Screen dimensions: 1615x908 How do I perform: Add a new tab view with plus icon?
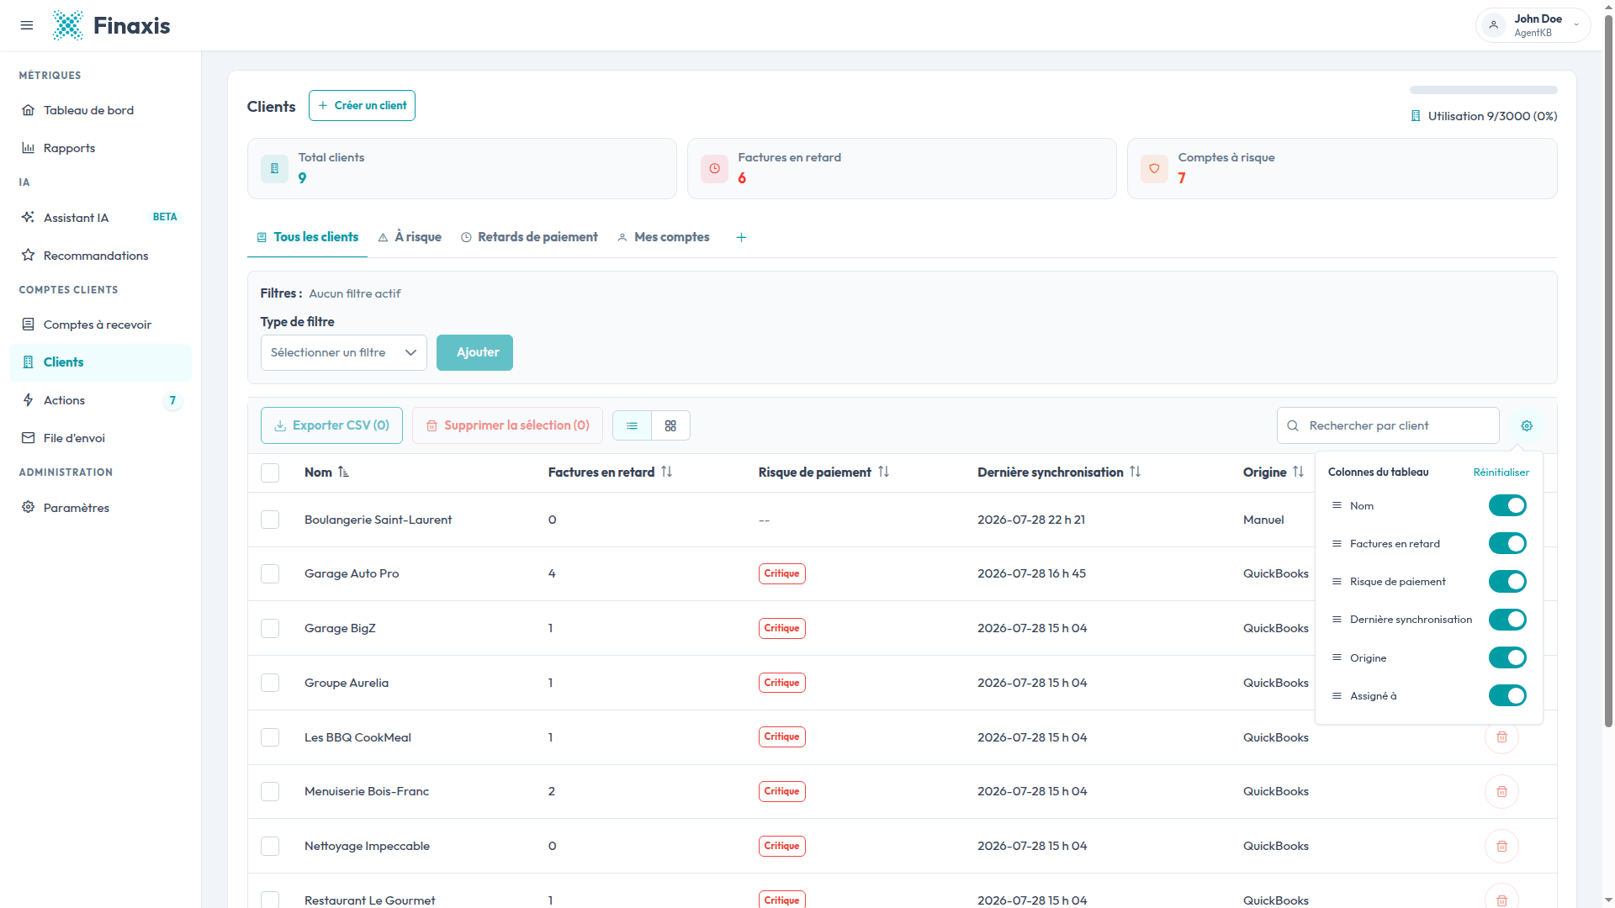(x=741, y=238)
